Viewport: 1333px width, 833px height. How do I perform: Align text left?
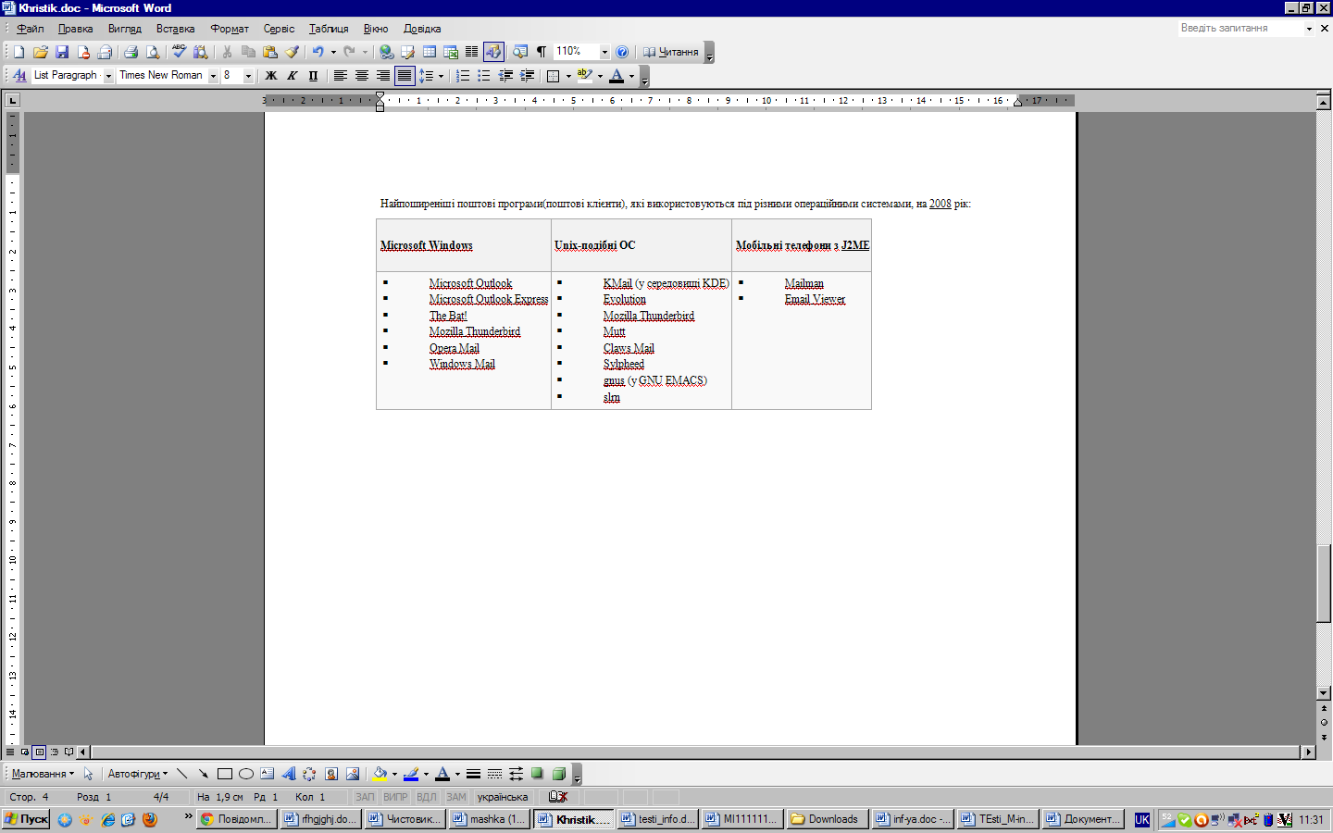click(340, 76)
